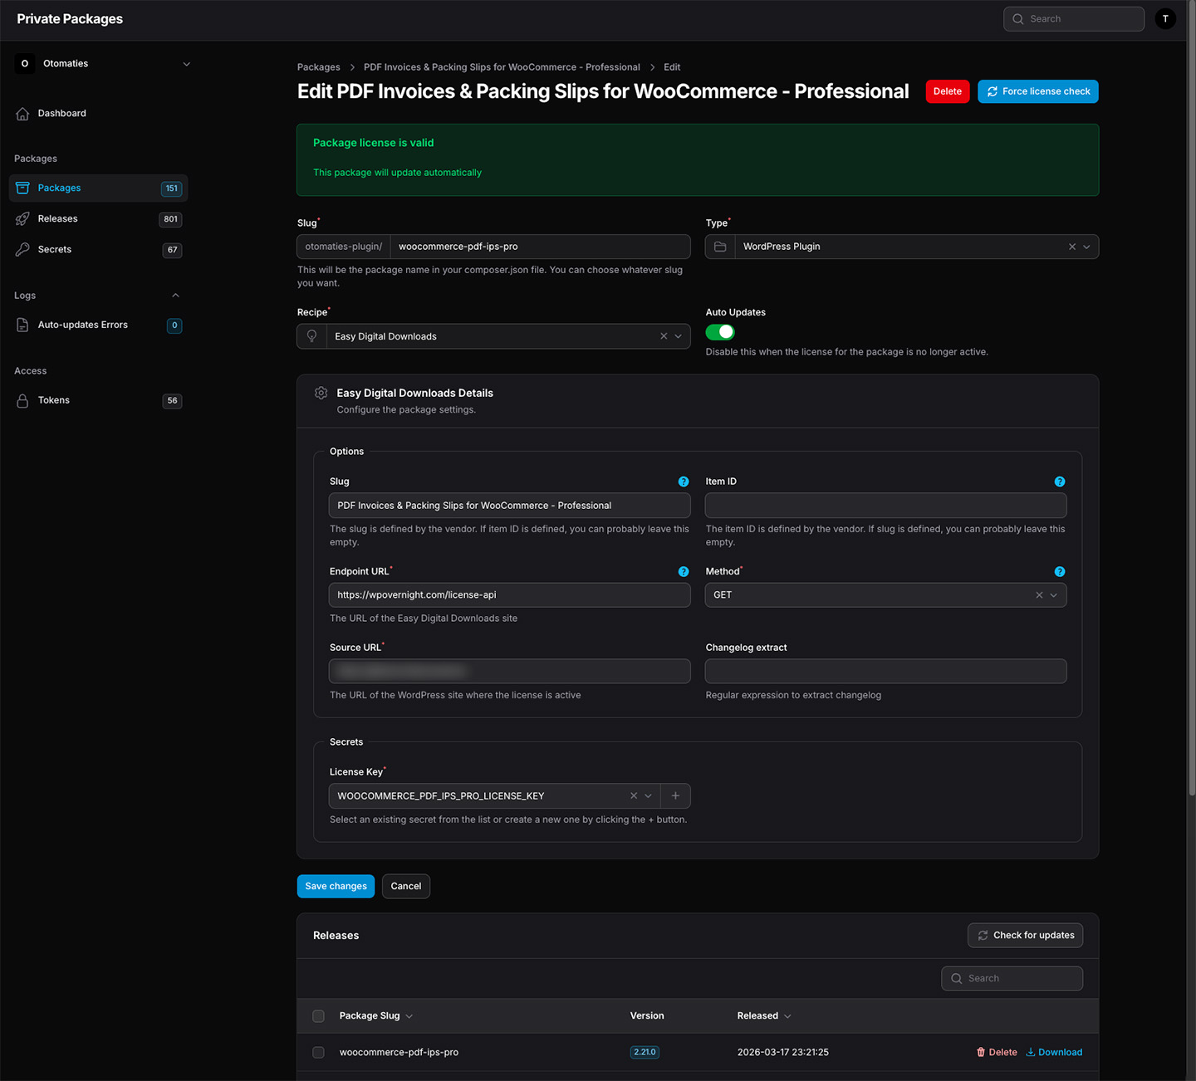Click the Endpoint URL input field
Screen dimensions: 1196x1081
(510, 595)
